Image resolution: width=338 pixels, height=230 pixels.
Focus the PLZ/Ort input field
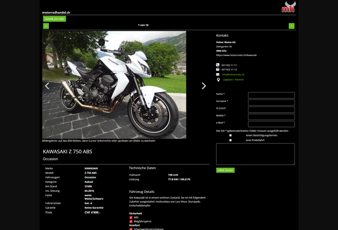[271, 110]
